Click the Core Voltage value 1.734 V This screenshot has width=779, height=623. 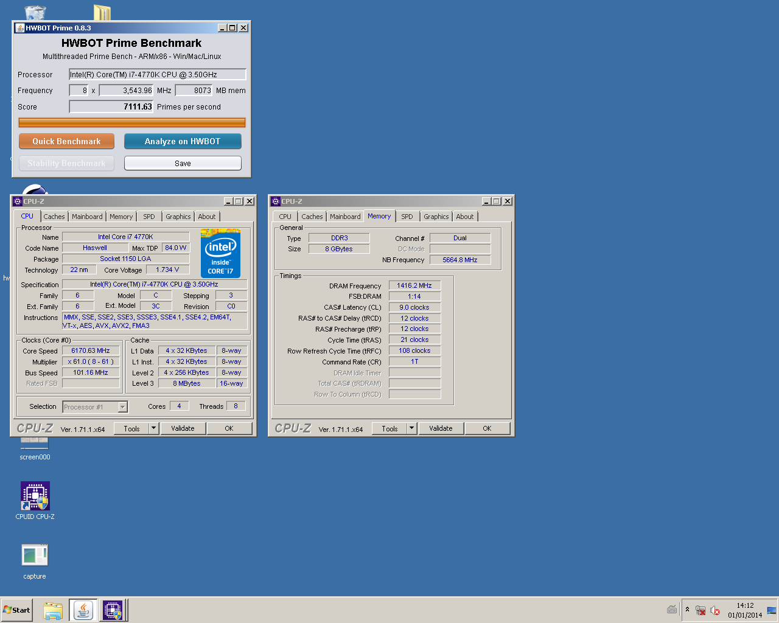167,270
